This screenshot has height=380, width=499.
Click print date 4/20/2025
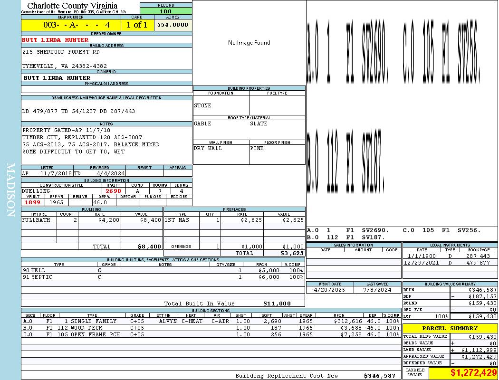(x=329, y=290)
